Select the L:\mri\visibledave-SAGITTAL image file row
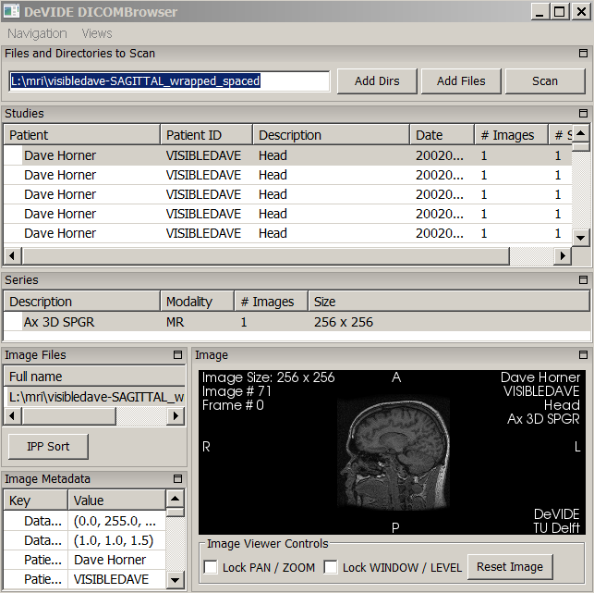 coord(94,397)
